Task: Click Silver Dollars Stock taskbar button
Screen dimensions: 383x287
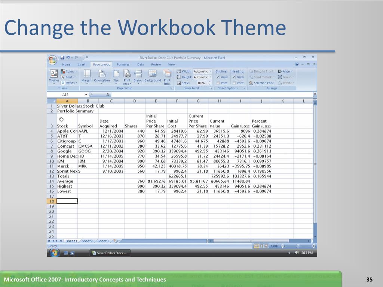Action: coord(110,253)
